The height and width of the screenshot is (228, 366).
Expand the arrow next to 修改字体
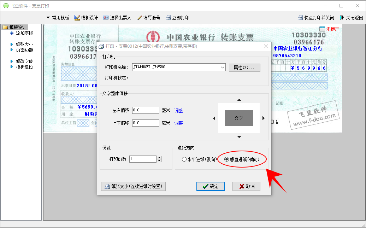12,61
